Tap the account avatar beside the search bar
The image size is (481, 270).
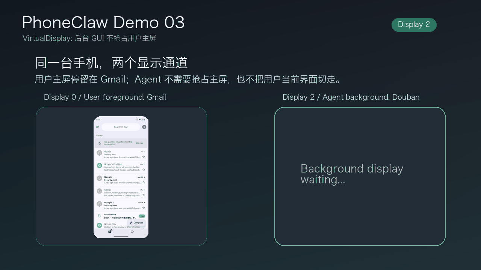144,127
